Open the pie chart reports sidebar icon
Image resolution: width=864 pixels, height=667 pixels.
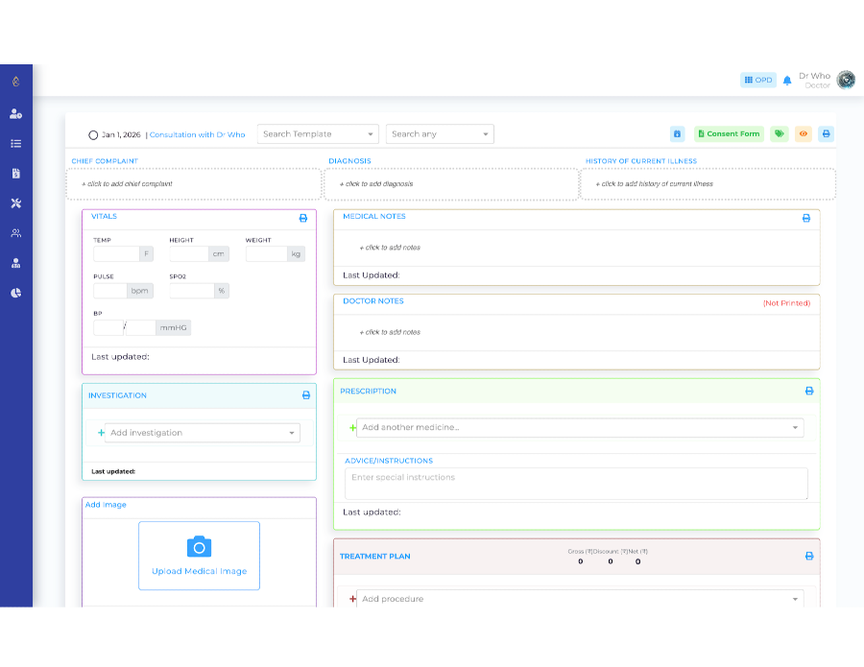[16, 293]
